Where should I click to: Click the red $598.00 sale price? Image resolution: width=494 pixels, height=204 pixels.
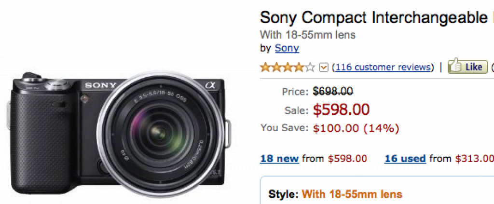(x=341, y=109)
